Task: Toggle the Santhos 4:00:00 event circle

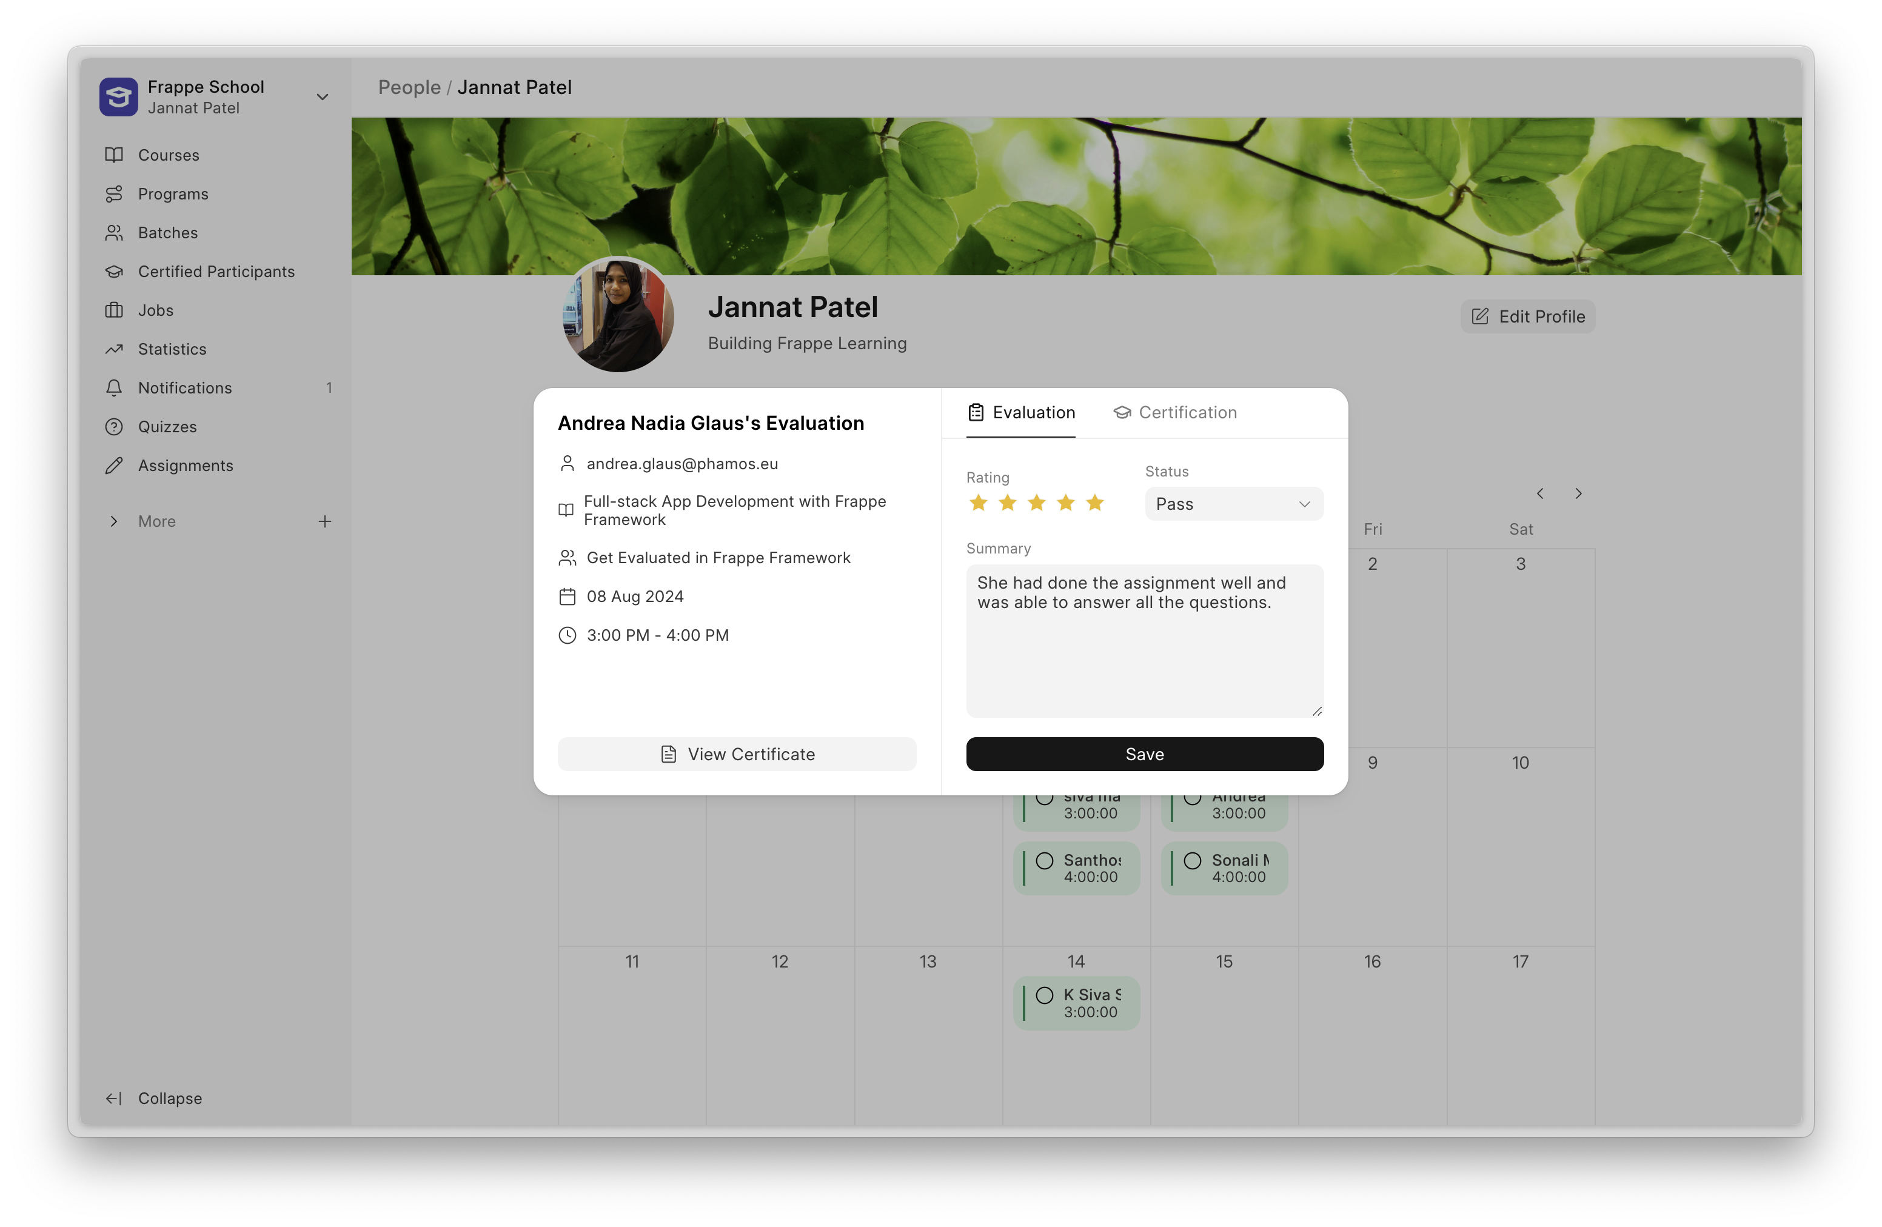Action: pos(1045,860)
